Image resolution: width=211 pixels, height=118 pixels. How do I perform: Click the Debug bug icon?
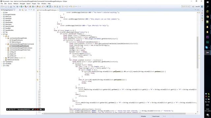(x=17, y=7)
